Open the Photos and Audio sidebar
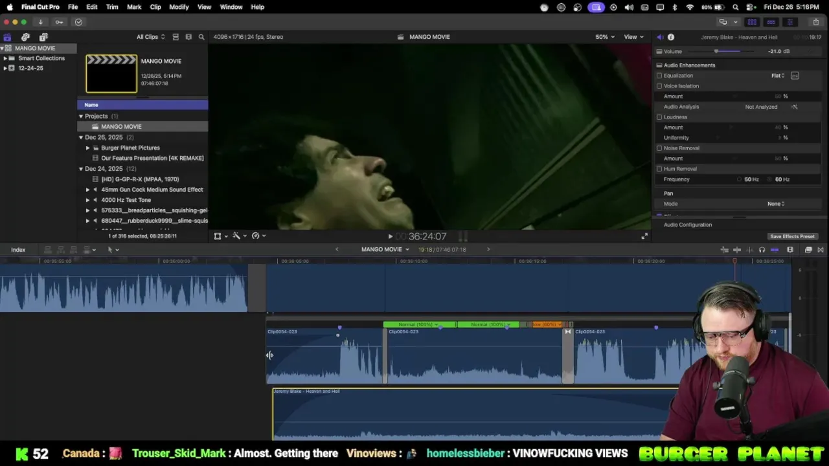The image size is (829, 466). coord(25,37)
